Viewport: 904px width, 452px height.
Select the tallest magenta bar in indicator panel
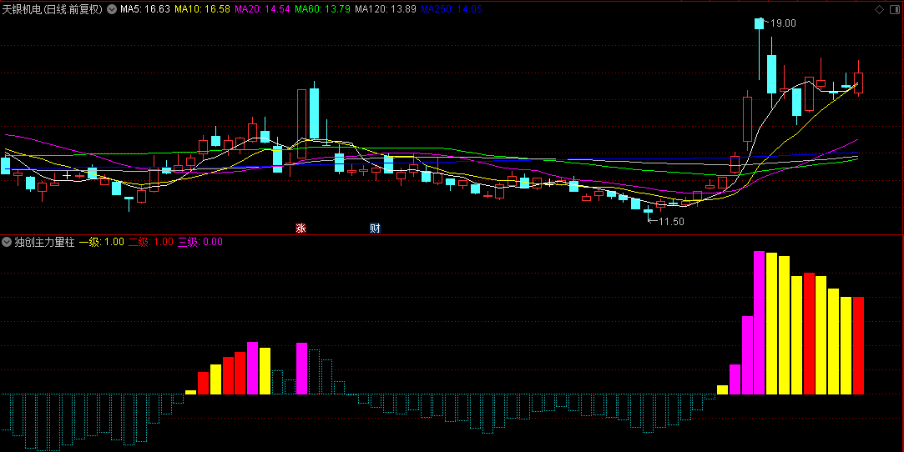760,323
